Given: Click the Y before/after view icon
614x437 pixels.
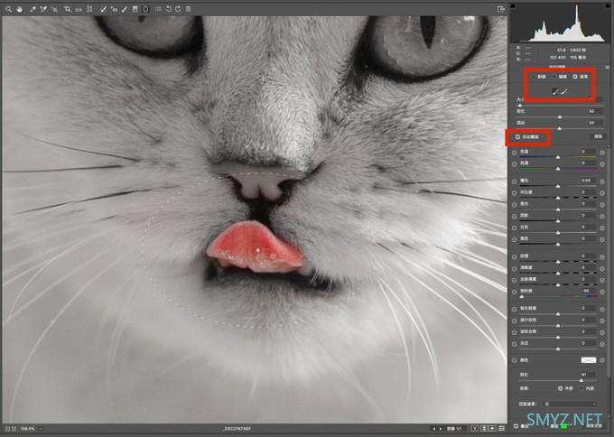Looking at the screenshot, I should [x=475, y=429].
